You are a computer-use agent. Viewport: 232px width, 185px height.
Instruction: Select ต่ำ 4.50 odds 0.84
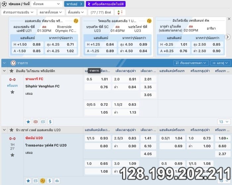click(x=134, y=51)
